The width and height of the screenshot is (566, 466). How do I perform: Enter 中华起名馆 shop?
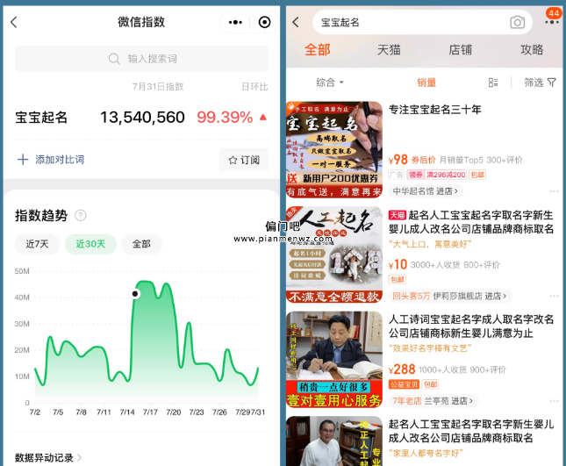pyautogui.click(x=426, y=191)
